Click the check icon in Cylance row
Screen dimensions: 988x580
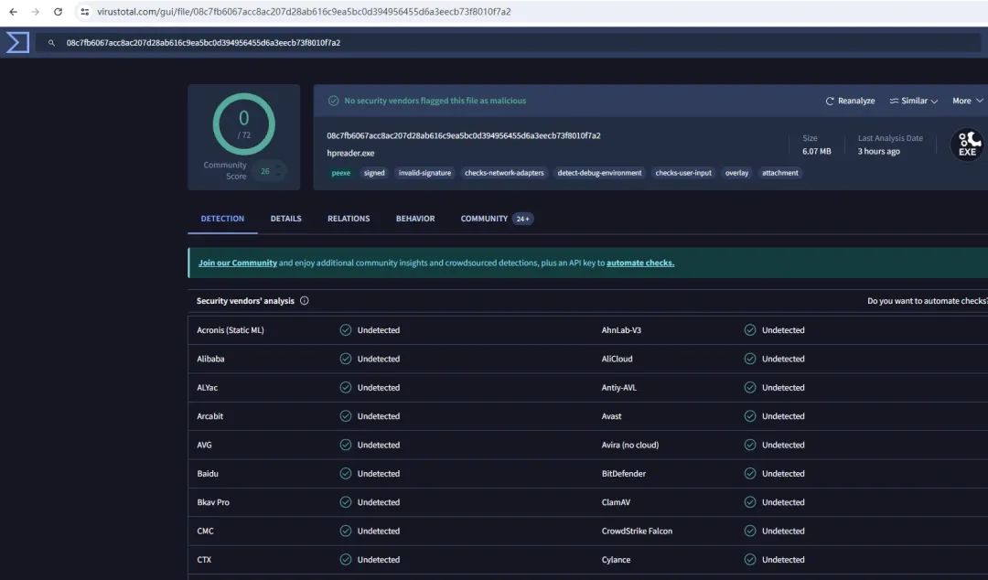(750, 560)
